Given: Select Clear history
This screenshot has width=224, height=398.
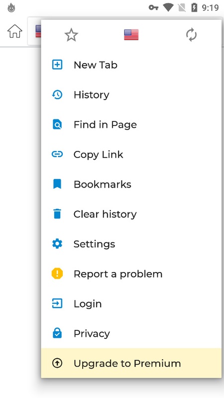Looking at the screenshot, I should click(x=131, y=214).
